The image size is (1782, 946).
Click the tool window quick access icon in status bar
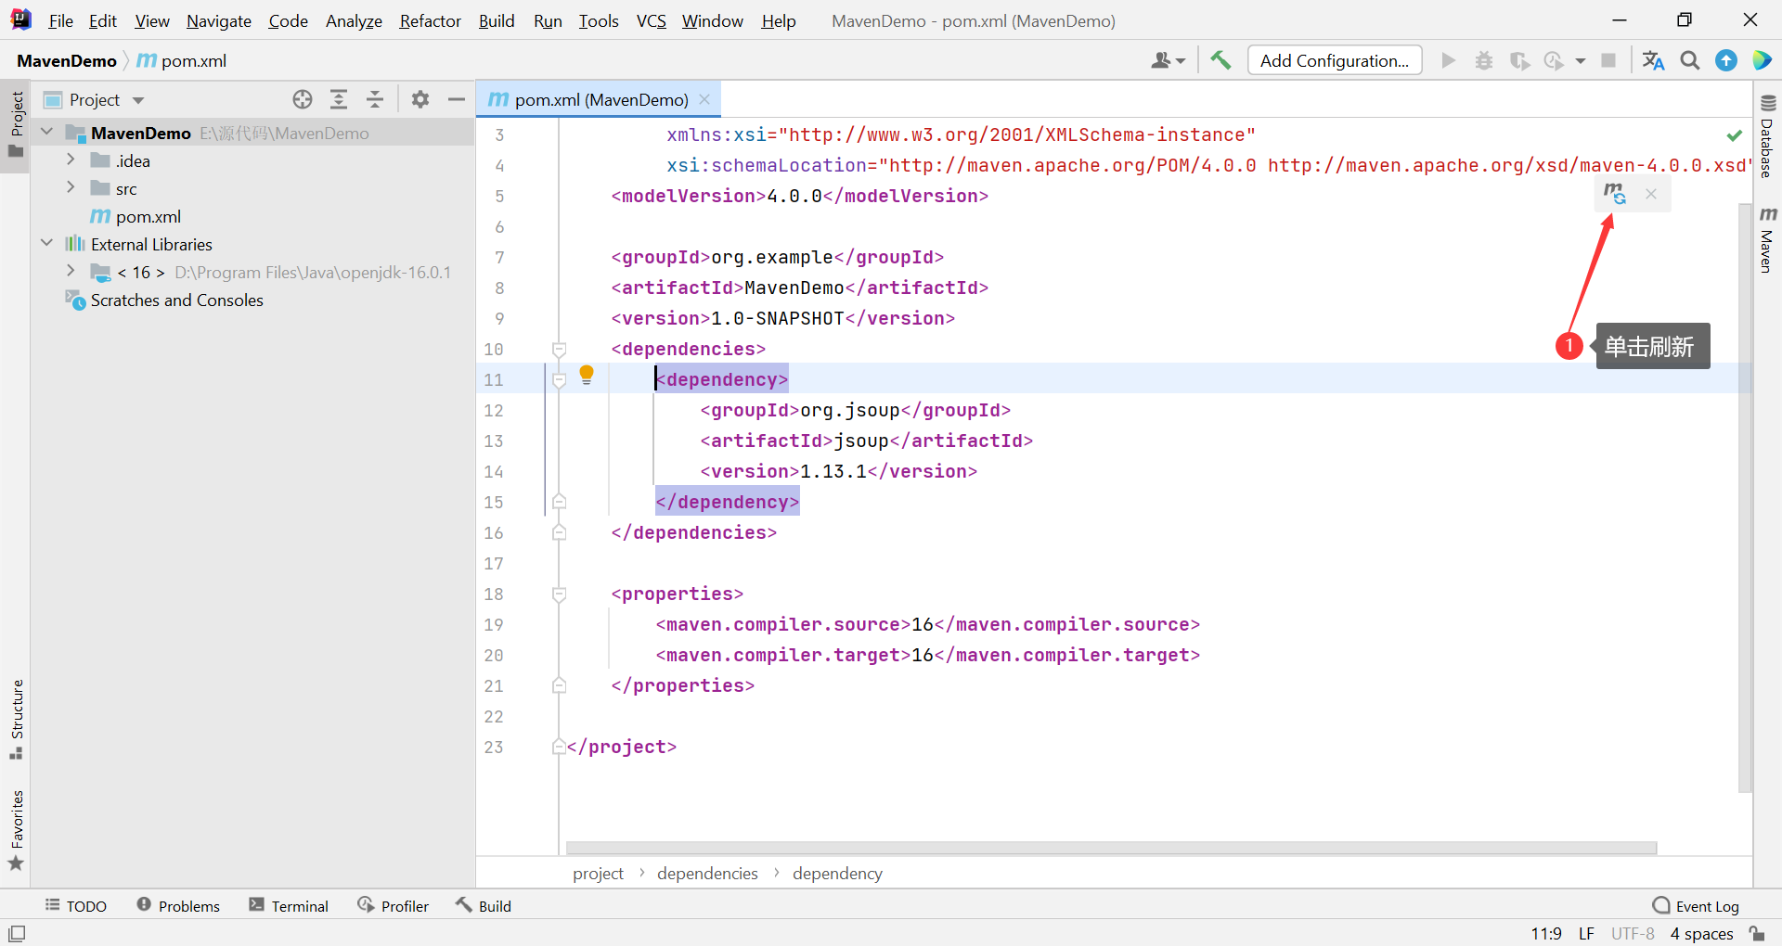pyautogui.click(x=17, y=934)
